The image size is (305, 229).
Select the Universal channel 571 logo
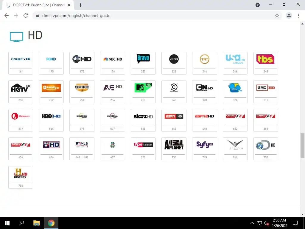coord(82,116)
